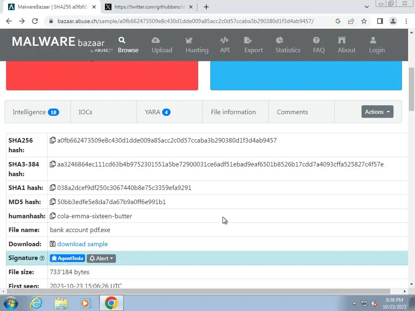Open Browse in the MalwareBazaar navbar
Screen dimensions: 415x311
128,45
